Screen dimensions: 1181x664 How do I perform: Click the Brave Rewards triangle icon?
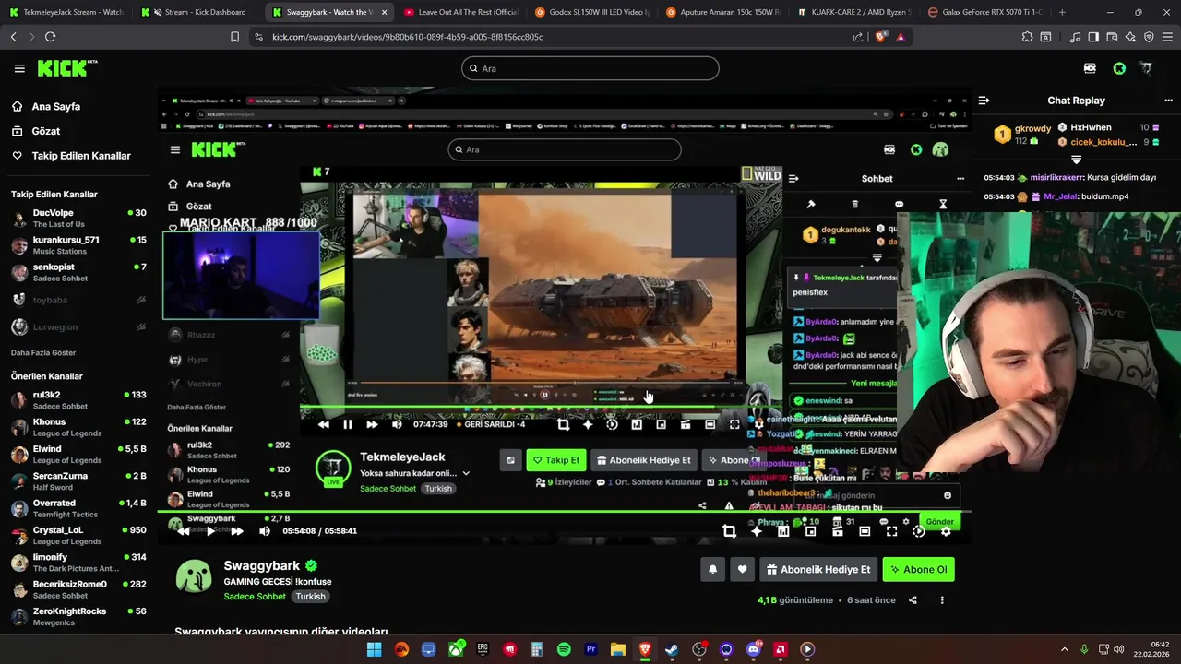901,37
